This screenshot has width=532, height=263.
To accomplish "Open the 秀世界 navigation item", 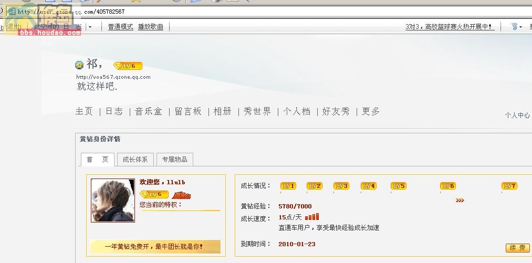I will click(257, 111).
